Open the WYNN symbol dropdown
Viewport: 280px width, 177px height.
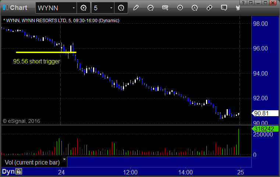tap(74, 8)
